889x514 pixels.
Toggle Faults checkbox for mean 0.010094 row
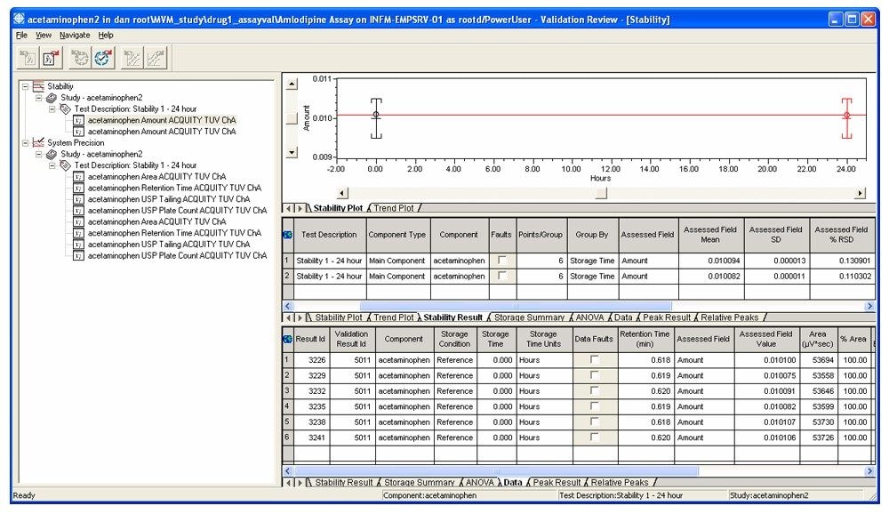coord(501,260)
